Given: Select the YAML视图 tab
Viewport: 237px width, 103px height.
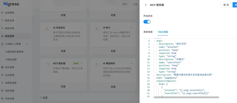Looking at the screenshot, I should pos(163,32).
